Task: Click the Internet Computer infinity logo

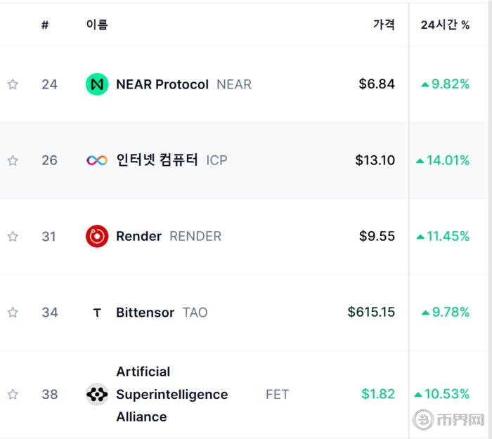Action: [x=97, y=161]
